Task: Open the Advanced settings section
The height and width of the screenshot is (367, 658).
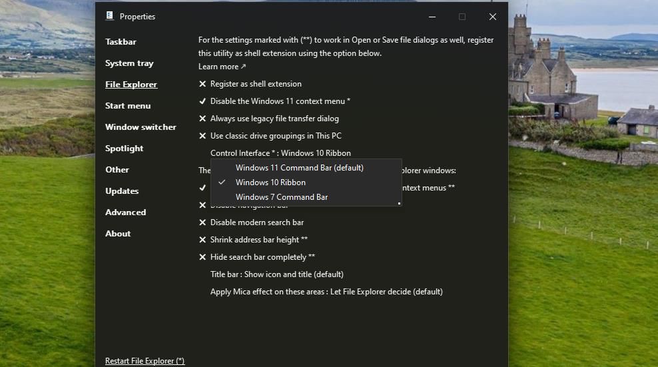Action: [125, 212]
